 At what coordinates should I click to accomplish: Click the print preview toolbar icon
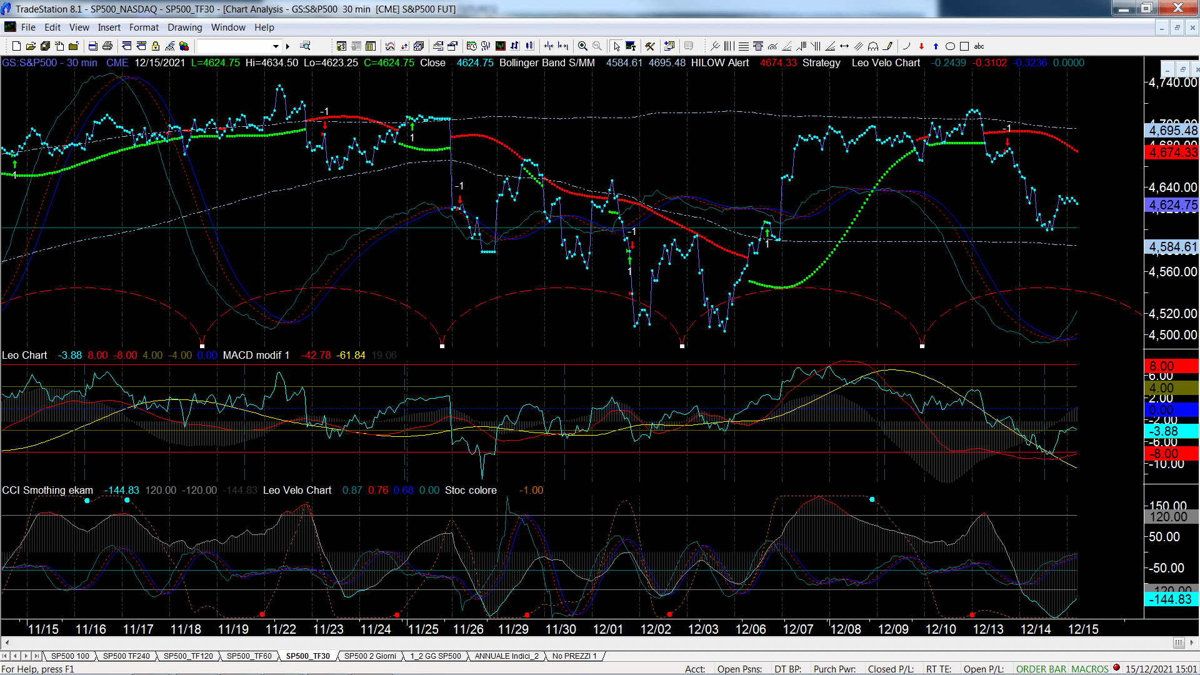[92, 46]
